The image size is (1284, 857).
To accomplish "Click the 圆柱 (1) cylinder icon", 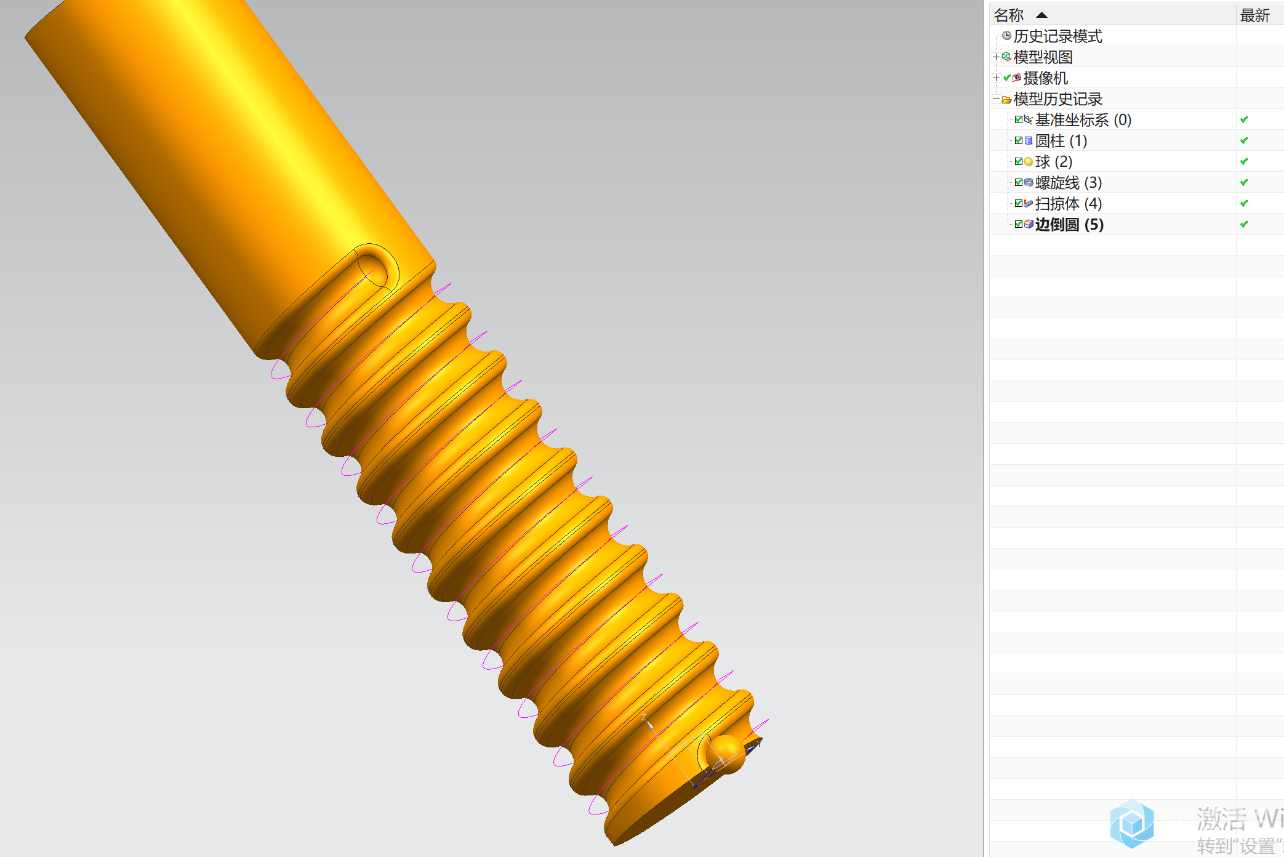I will [x=1028, y=140].
